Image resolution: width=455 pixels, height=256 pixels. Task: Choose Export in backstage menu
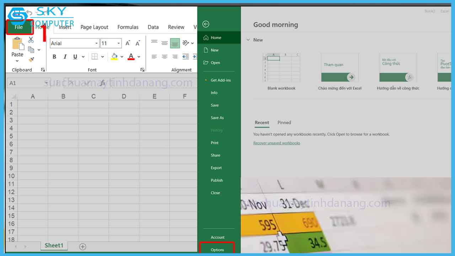[219, 168]
